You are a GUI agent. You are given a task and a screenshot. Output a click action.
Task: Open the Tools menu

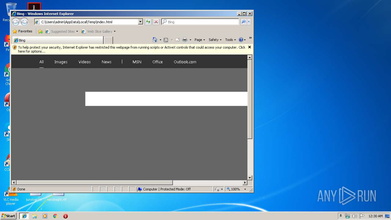click(x=231, y=40)
